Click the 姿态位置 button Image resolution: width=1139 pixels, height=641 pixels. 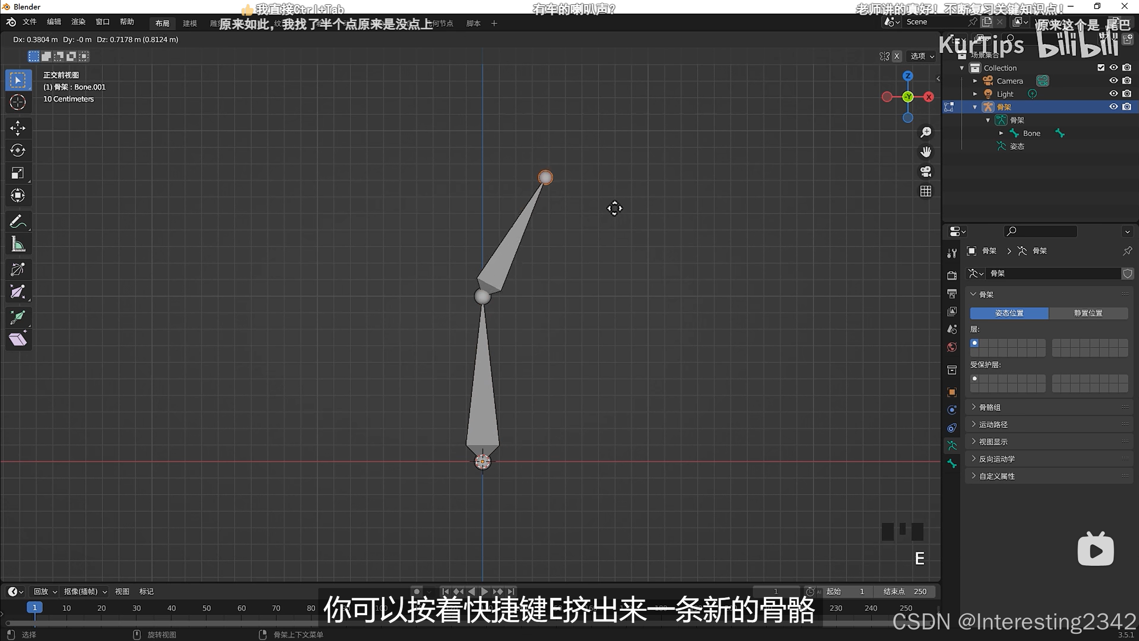click(1009, 313)
